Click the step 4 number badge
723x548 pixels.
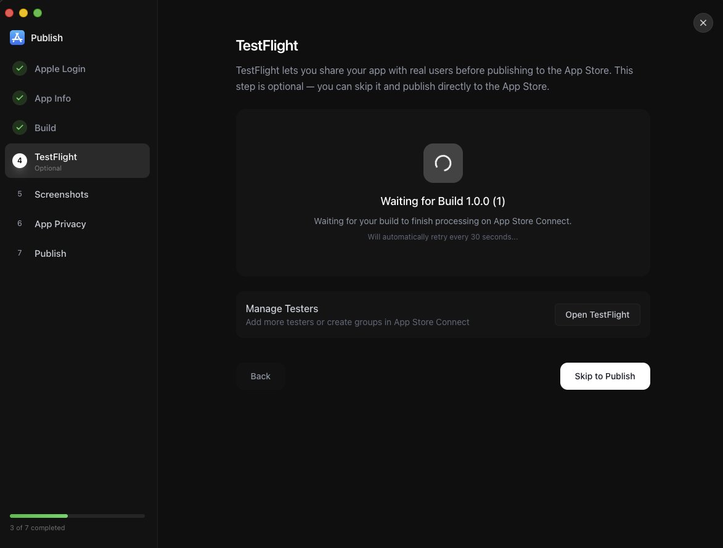tap(19, 161)
